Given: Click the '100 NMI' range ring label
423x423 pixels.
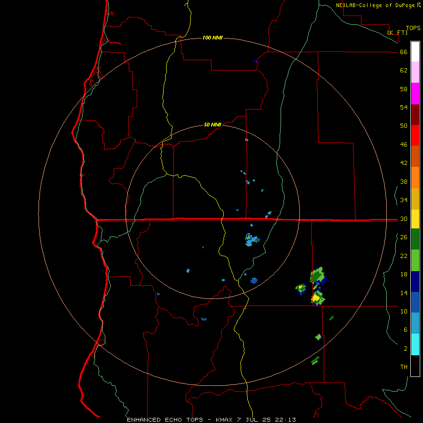Looking at the screenshot, I should click(x=212, y=38).
